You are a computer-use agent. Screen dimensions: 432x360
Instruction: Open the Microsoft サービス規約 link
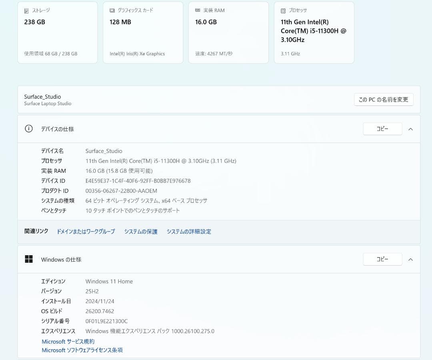click(68, 342)
